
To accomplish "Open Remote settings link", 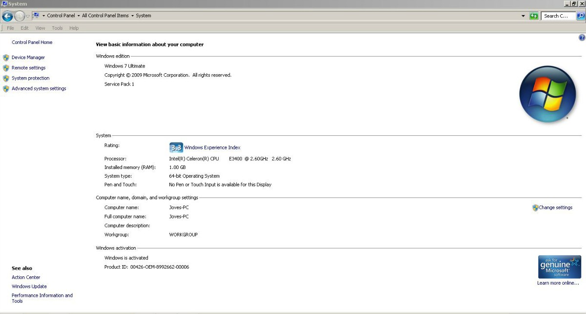I will [28, 68].
